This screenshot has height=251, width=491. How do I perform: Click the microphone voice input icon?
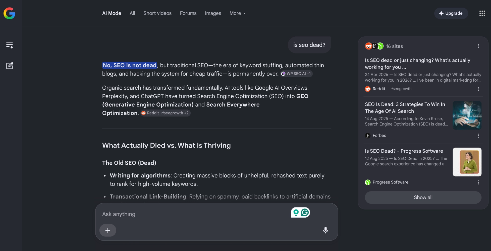click(325, 230)
